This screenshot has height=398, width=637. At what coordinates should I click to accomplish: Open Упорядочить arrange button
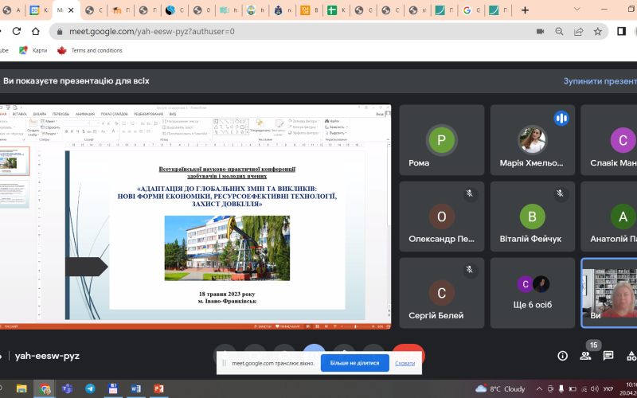(x=260, y=127)
